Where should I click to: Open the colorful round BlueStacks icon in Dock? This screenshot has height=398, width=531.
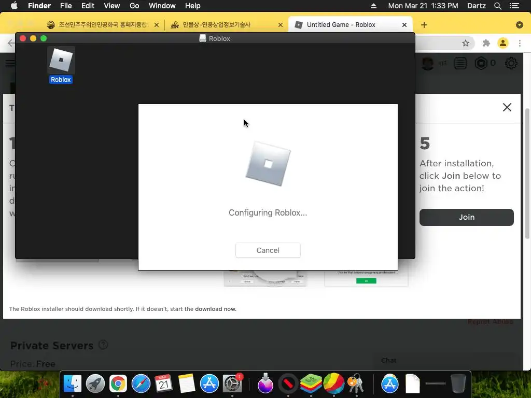(334, 383)
